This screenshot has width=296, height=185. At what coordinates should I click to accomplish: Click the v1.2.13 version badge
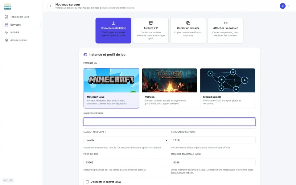click(8, 180)
